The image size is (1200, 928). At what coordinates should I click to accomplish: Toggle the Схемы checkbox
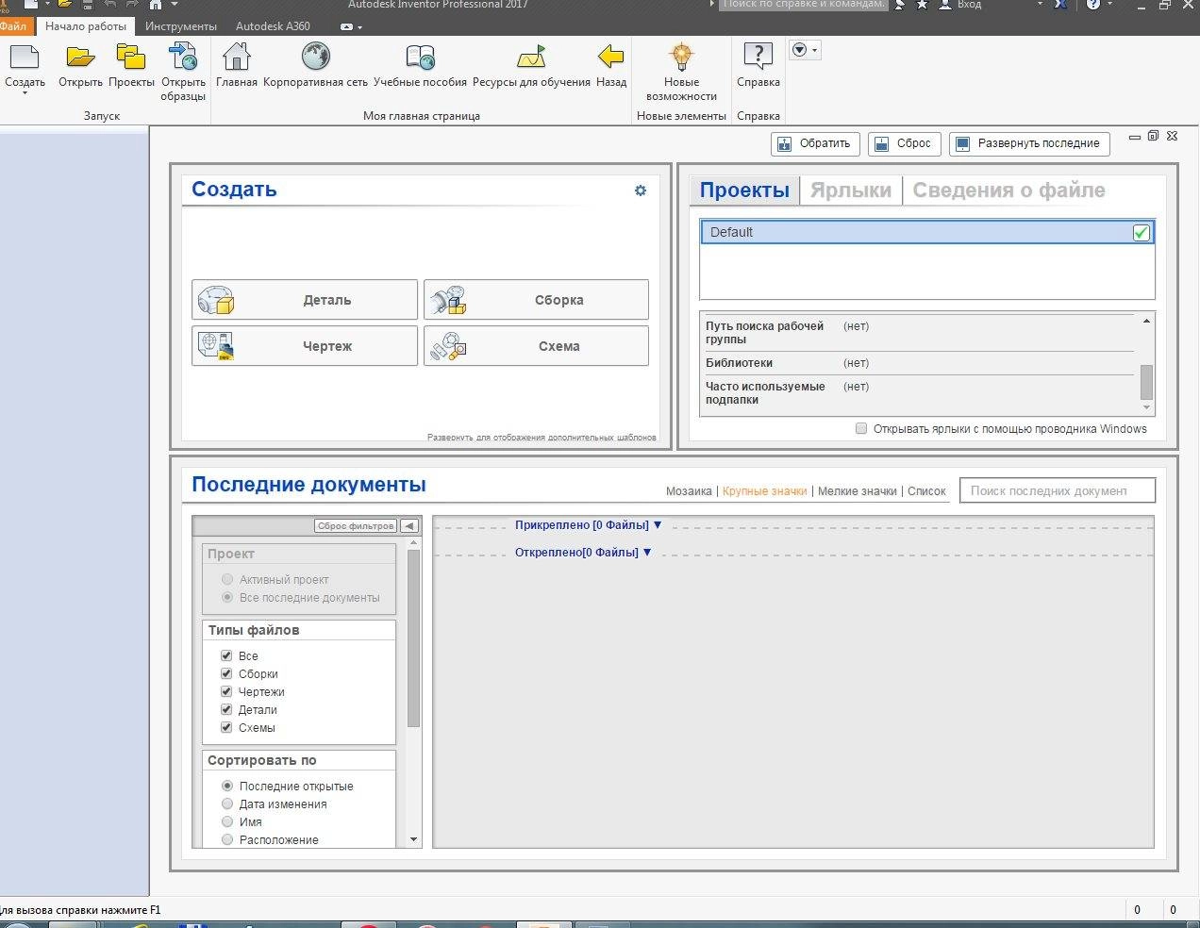(226, 727)
